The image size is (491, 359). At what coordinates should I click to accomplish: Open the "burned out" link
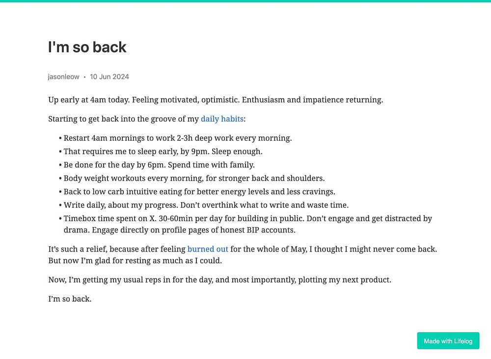point(208,249)
